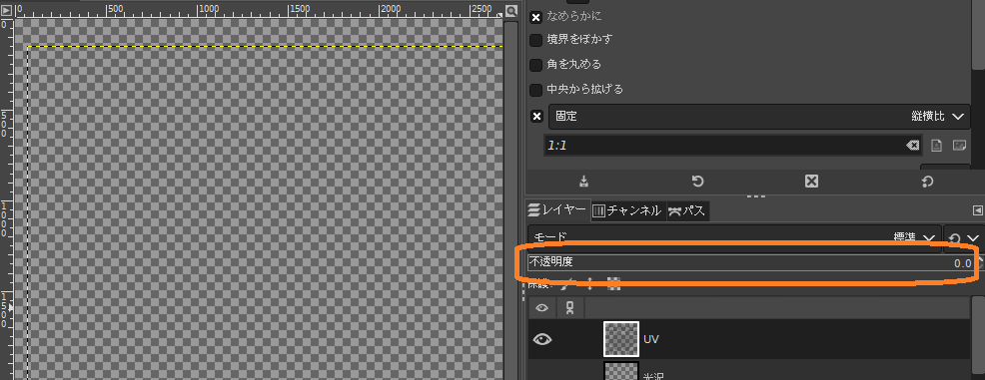Switch to the チャンネル tab

point(627,210)
